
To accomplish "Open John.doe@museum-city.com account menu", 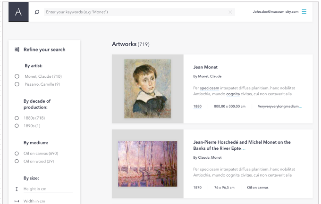I will [276, 12].
